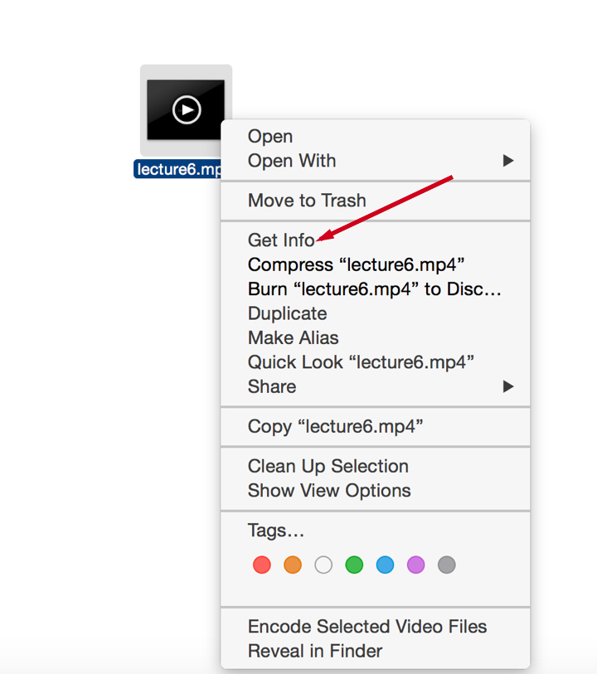Choose Get Info menu item
The image size is (597, 674).
click(x=281, y=240)
